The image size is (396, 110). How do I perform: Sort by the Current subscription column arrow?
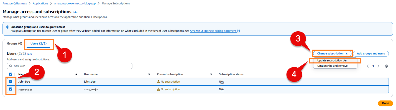pyautogui.click(x=211, y=74)
